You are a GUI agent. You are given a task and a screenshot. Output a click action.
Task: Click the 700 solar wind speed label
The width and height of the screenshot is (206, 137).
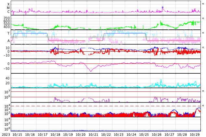pyautogui.click(x=7, y=18)
